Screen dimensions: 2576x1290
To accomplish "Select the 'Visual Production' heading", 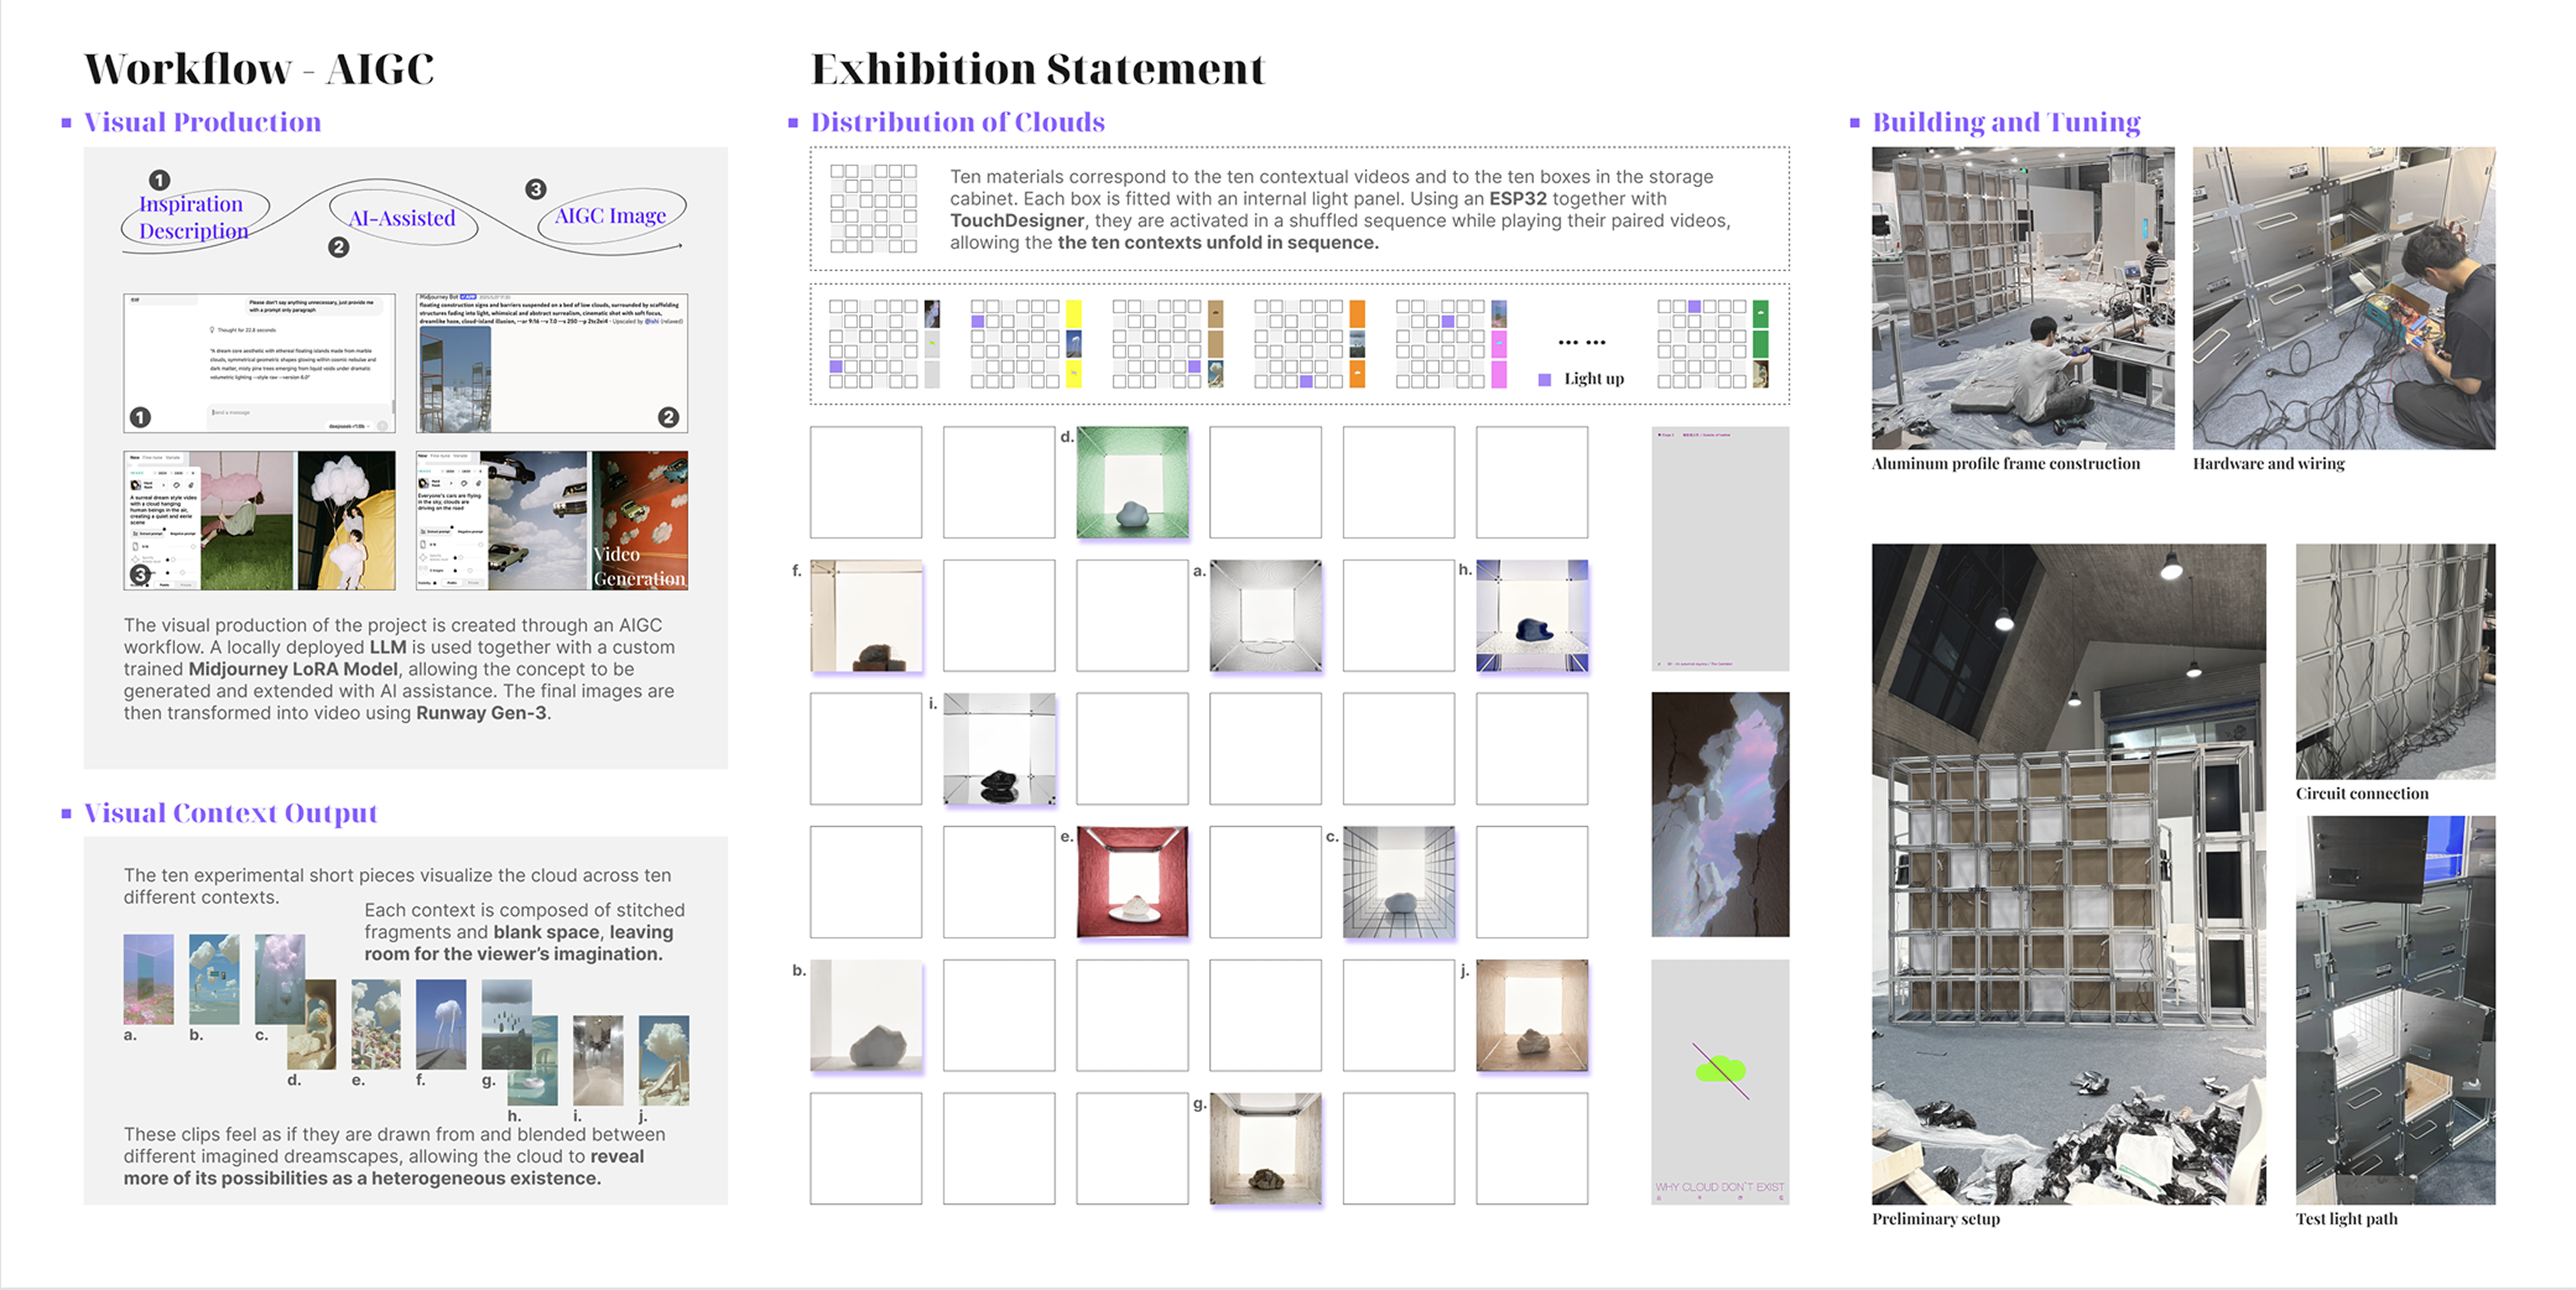I will 202,122.
